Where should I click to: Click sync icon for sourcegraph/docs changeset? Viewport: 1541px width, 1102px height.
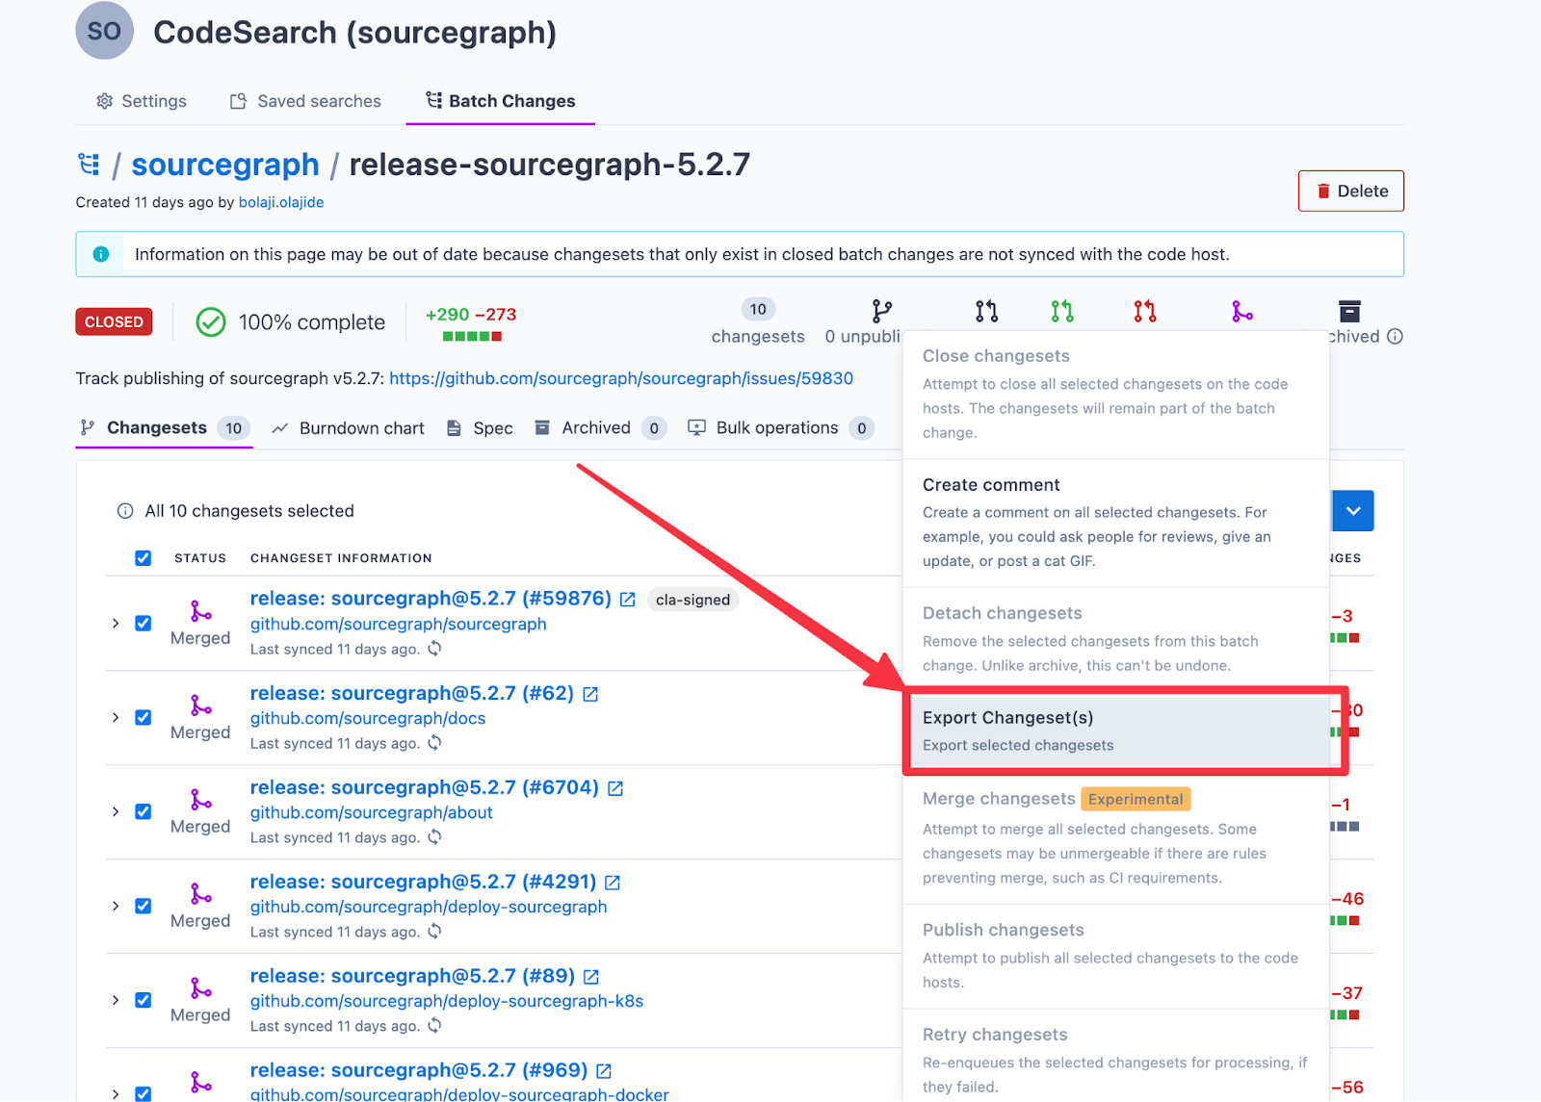[x=435, y=743]
